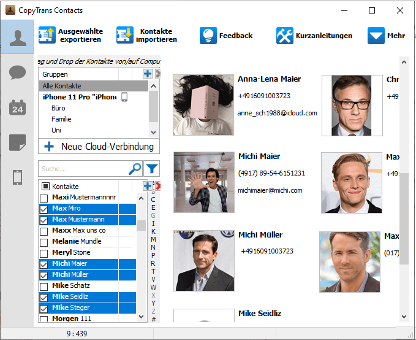Open the Contacts sidebar section

(x=17, y=37)
